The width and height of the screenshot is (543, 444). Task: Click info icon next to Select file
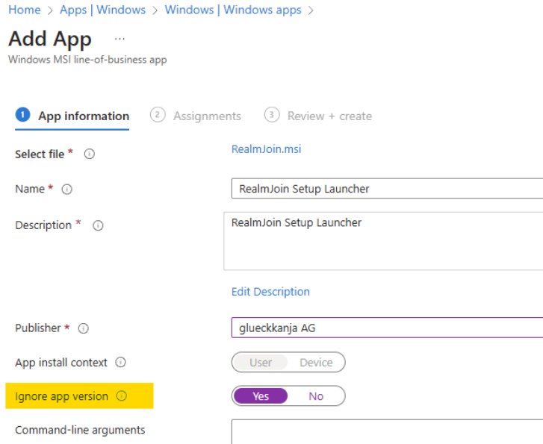coord(89,154)
